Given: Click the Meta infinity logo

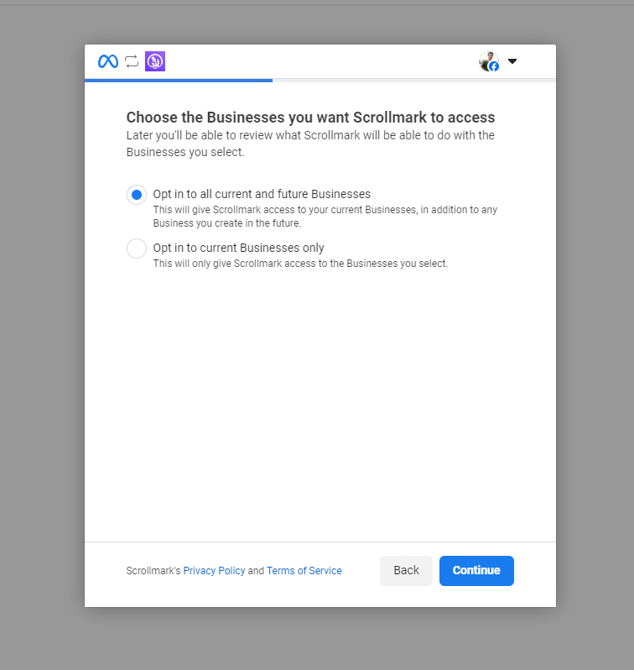Looking at the screenshot, I should [107, 61].
